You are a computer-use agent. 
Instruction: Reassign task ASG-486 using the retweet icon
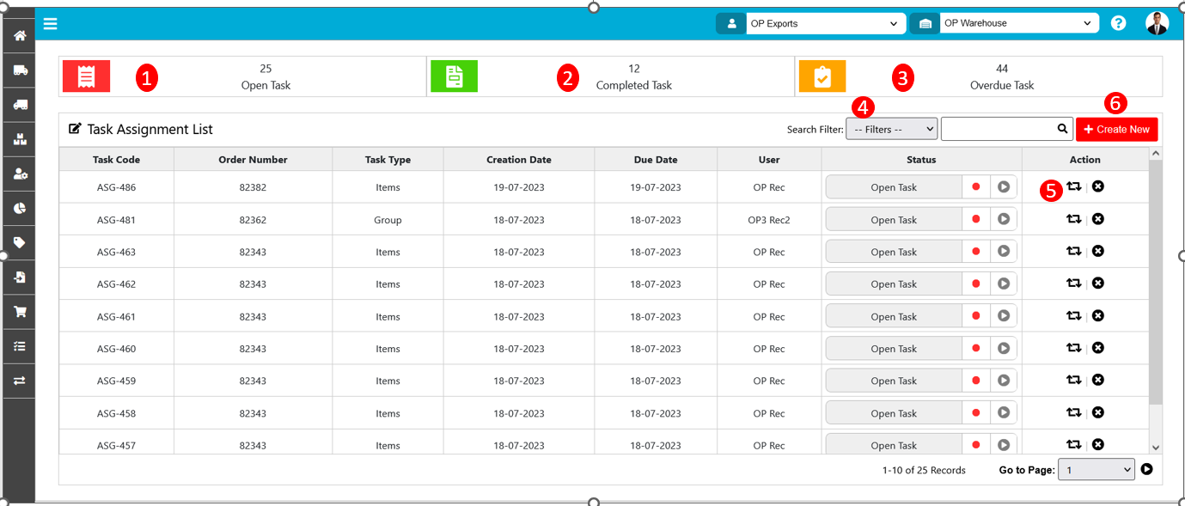[1073, 186]
